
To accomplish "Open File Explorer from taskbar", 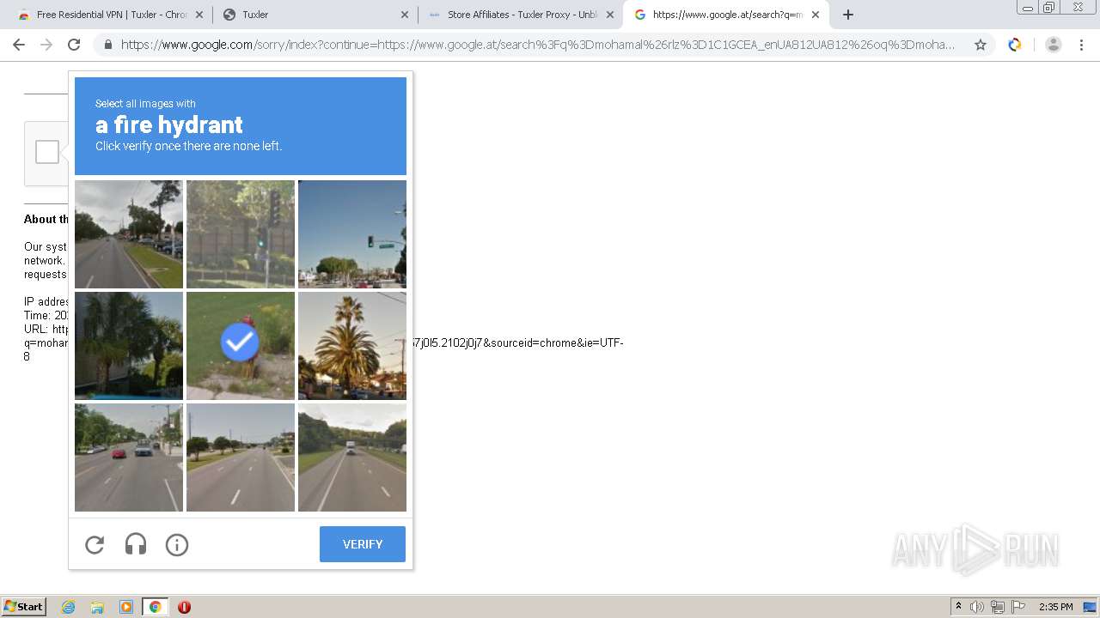I will coord(97,607).
